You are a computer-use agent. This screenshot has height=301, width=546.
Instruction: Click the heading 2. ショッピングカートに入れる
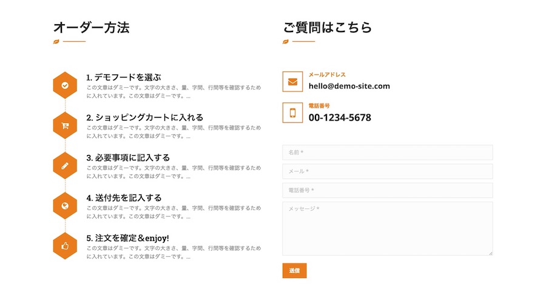145,117
